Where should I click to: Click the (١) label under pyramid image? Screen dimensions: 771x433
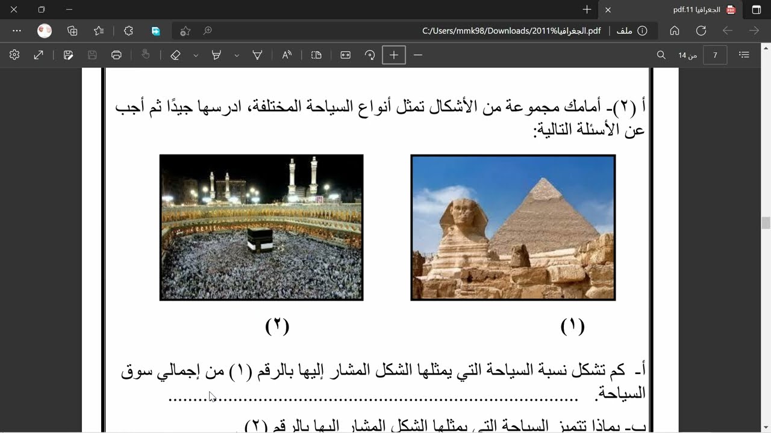tap(572, 326)
